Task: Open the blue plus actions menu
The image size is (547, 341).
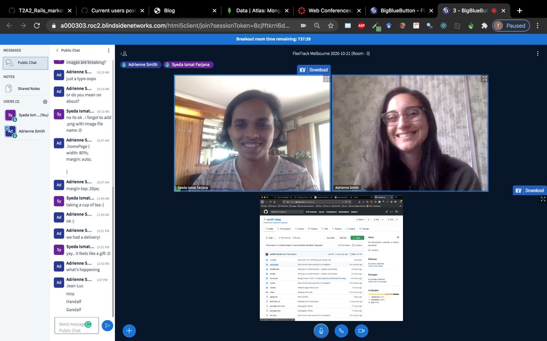Action: click(129, 331)
